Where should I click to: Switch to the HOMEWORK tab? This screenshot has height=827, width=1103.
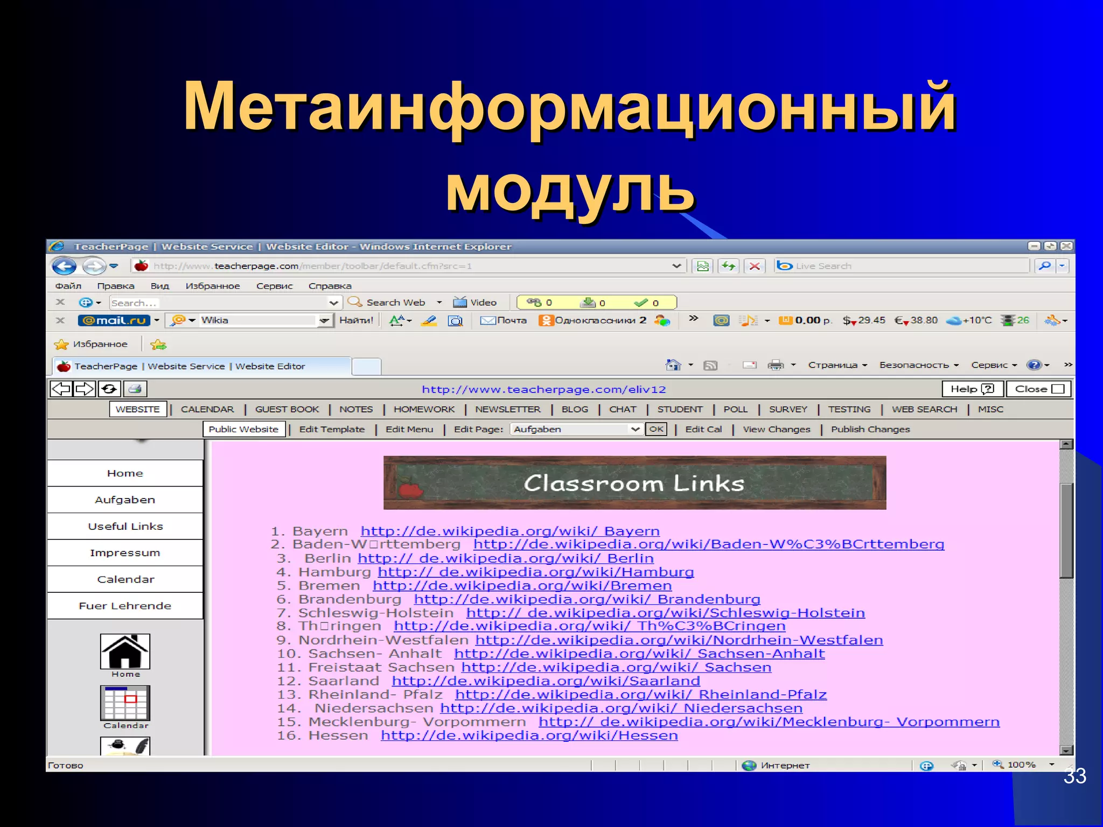(424, 409)
